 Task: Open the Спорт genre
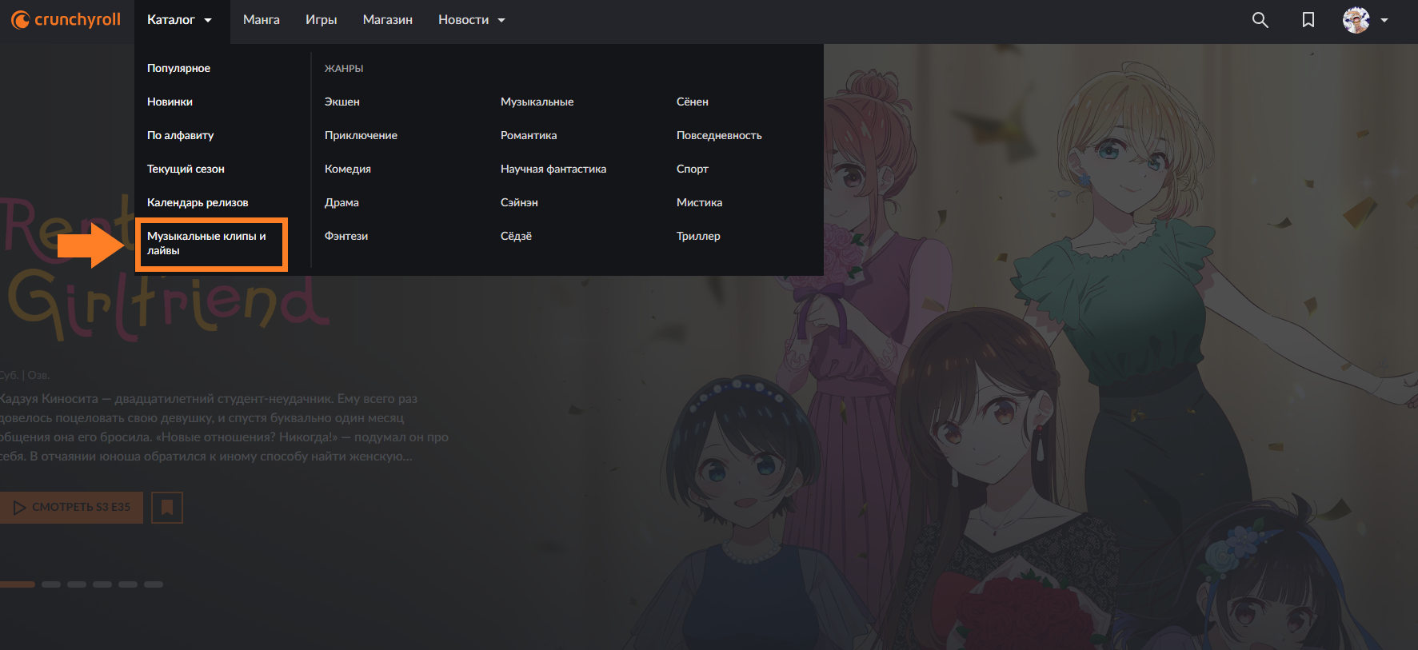coord(693,169)
